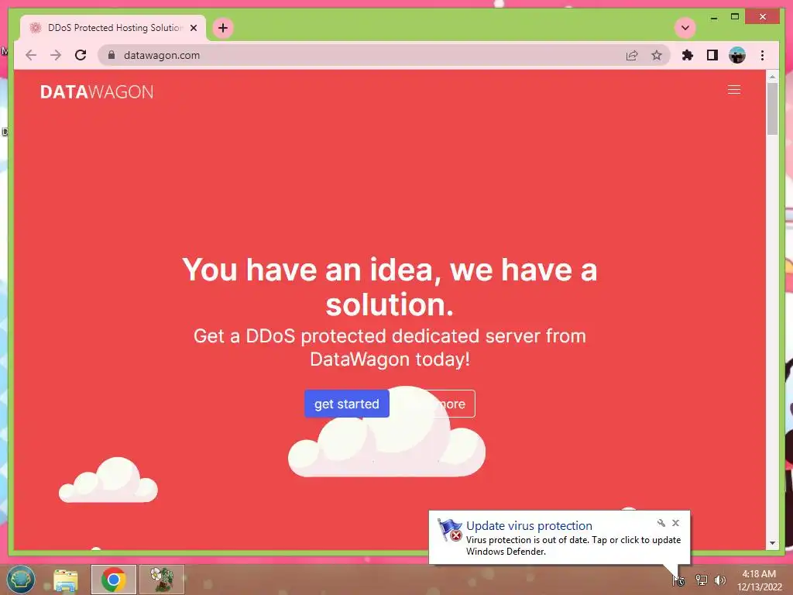Open the DataWagon hamburger menu
Image resolution: width=793 pixels, height=595 pixels.
(x=734, y=90)
